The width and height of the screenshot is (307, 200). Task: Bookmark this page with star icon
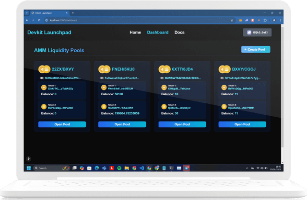232,20
